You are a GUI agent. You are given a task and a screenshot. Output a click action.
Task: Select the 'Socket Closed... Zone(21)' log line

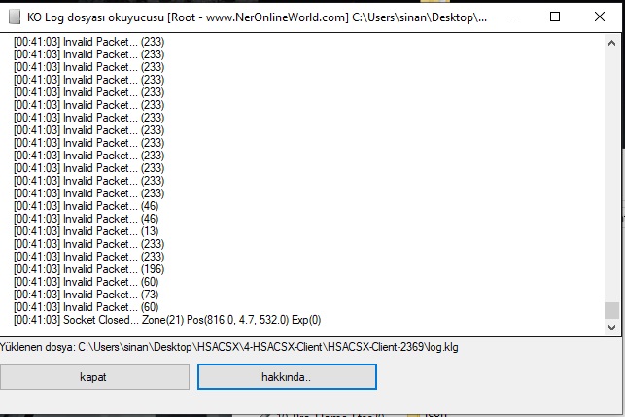[x=167, y=320]
